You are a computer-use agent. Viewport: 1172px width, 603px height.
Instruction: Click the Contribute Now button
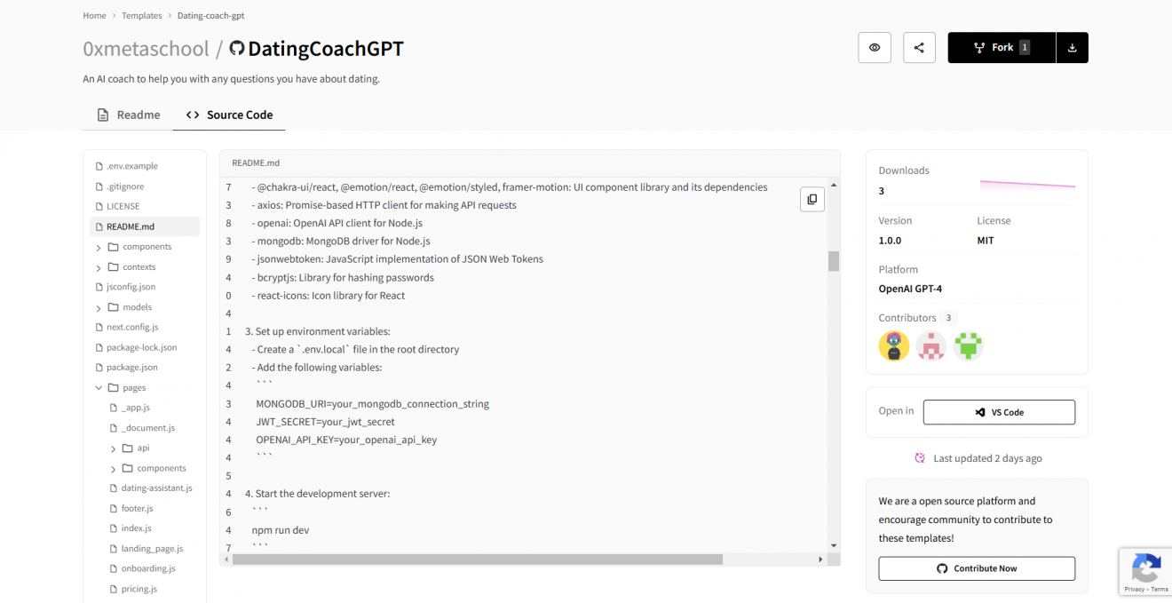point(977,568)
